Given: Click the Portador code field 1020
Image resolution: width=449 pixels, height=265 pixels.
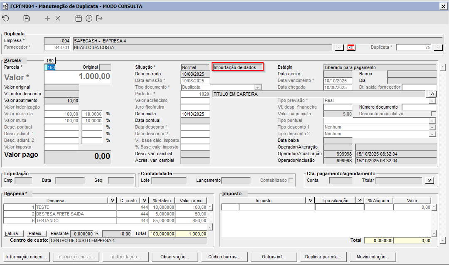Looking at the screenshot, I should tap(195, 94).
